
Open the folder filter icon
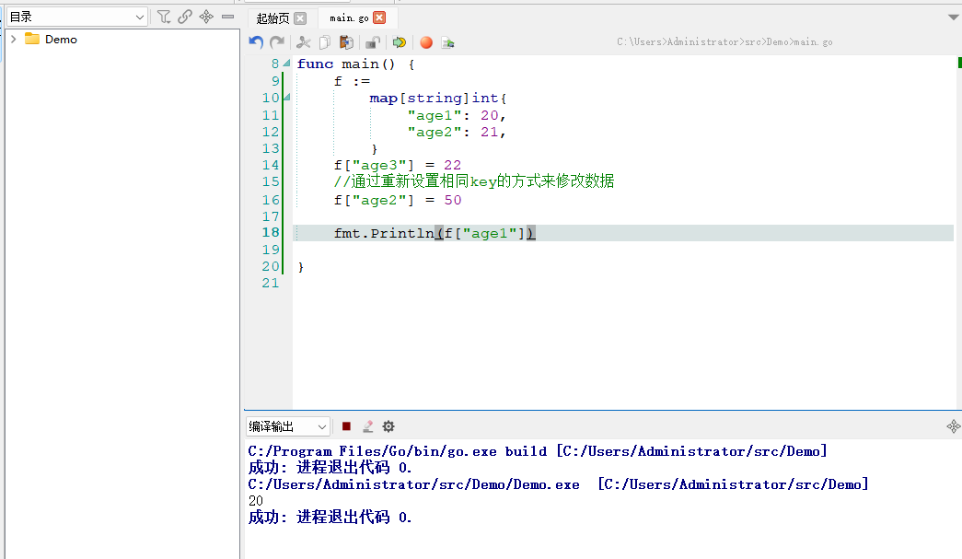[x=164, y=17]
